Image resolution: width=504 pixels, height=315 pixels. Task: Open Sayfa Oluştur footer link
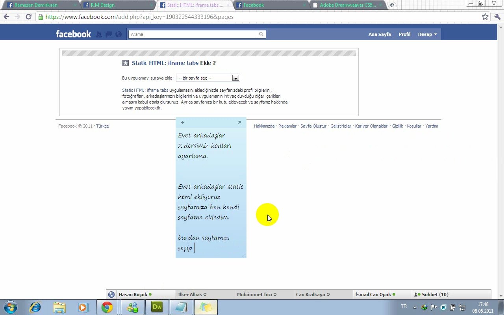(313, 126)
